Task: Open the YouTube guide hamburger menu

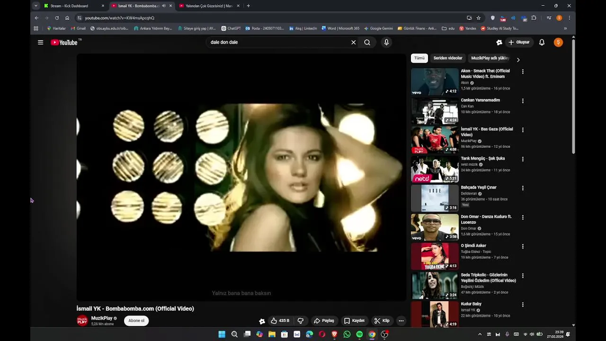Action: click(x=41, y=42)
